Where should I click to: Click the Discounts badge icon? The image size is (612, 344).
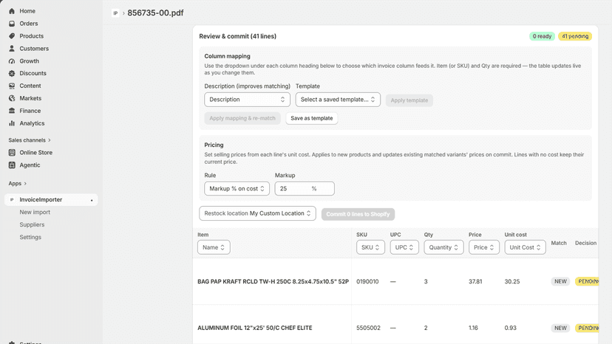point(12,73)
